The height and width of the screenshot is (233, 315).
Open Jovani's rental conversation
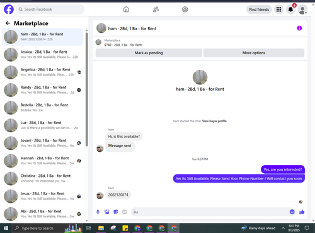point(42,143)
